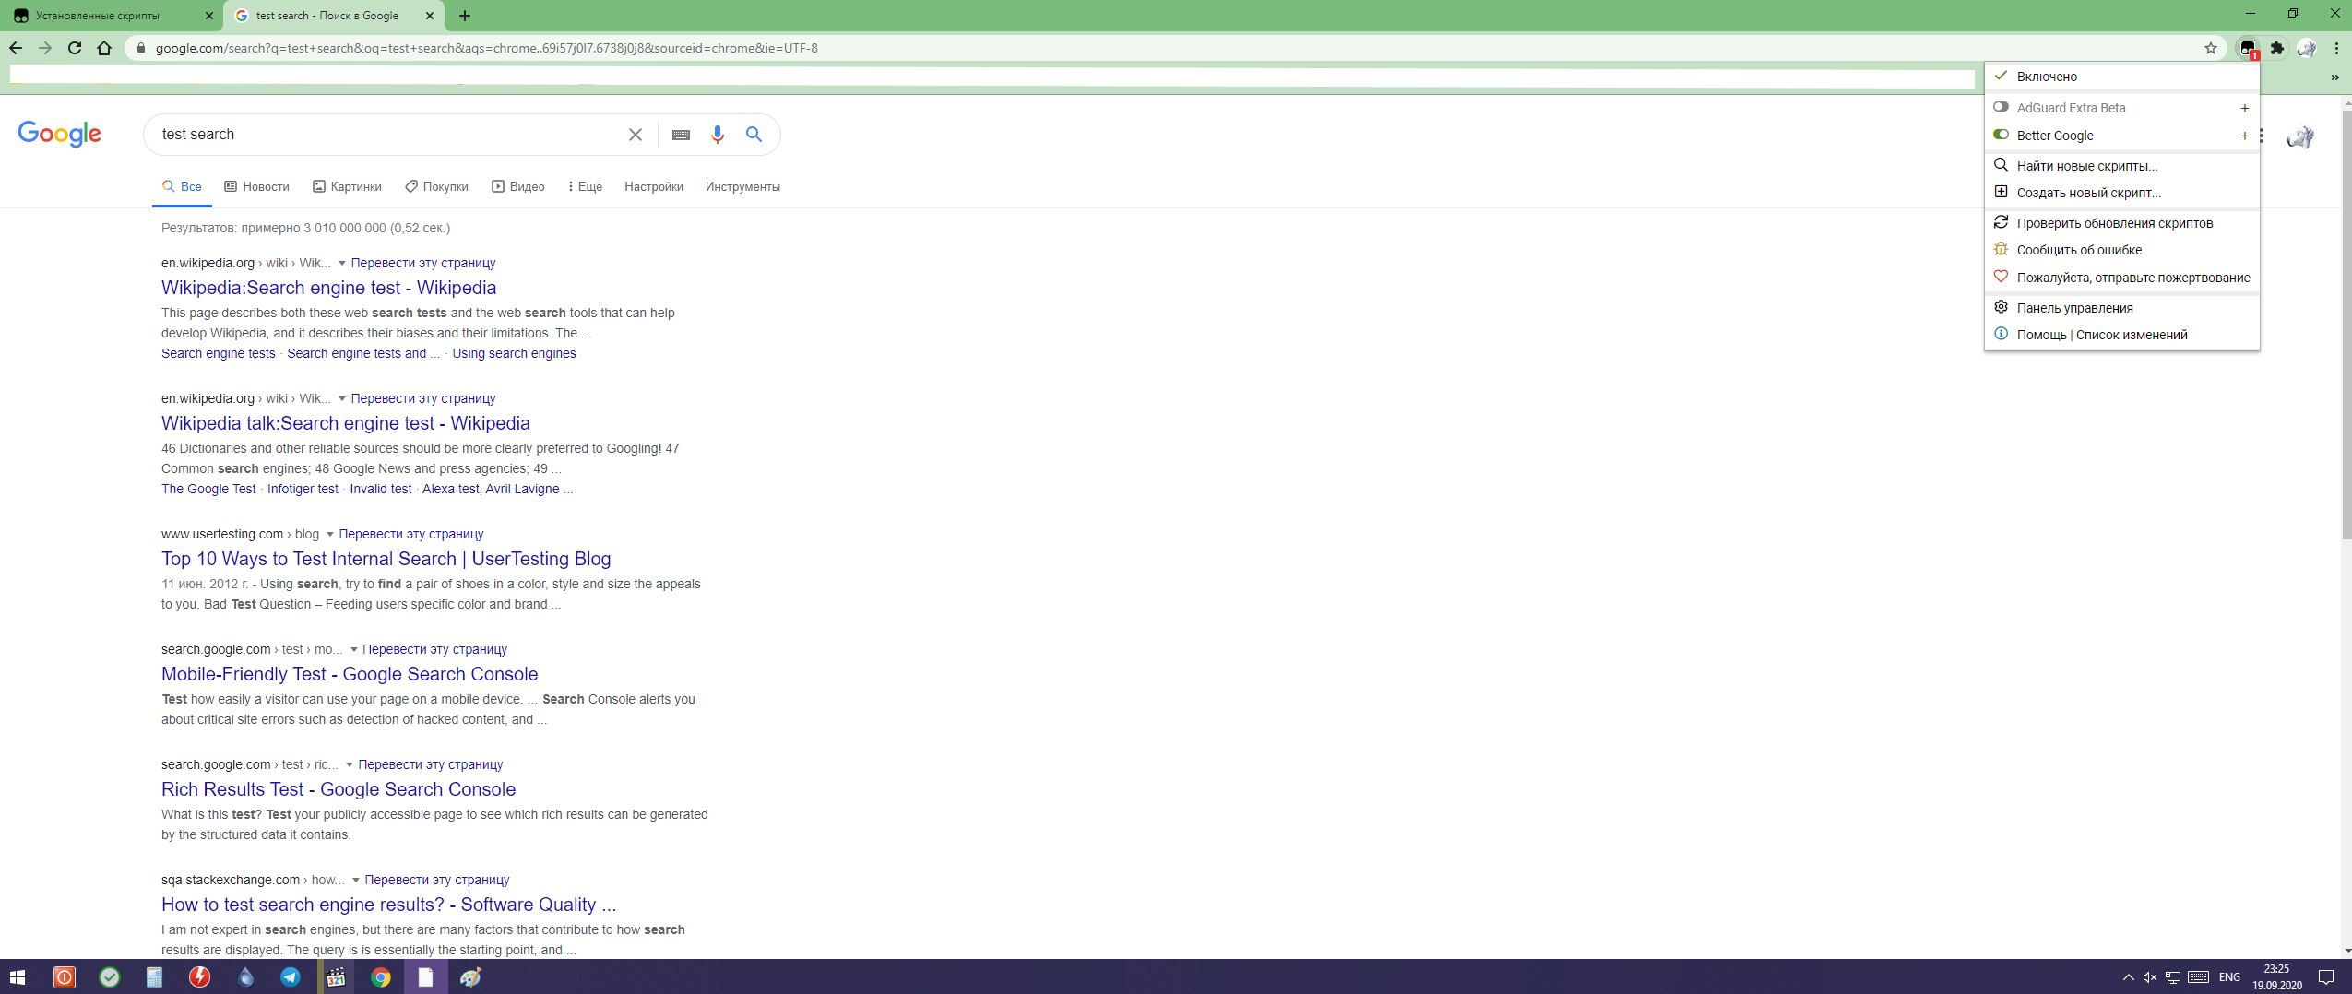Viewport: 2352px width, 994px height.
Task: Open the Chrome extensions puzzle icon
Action: click(2277, 48)
